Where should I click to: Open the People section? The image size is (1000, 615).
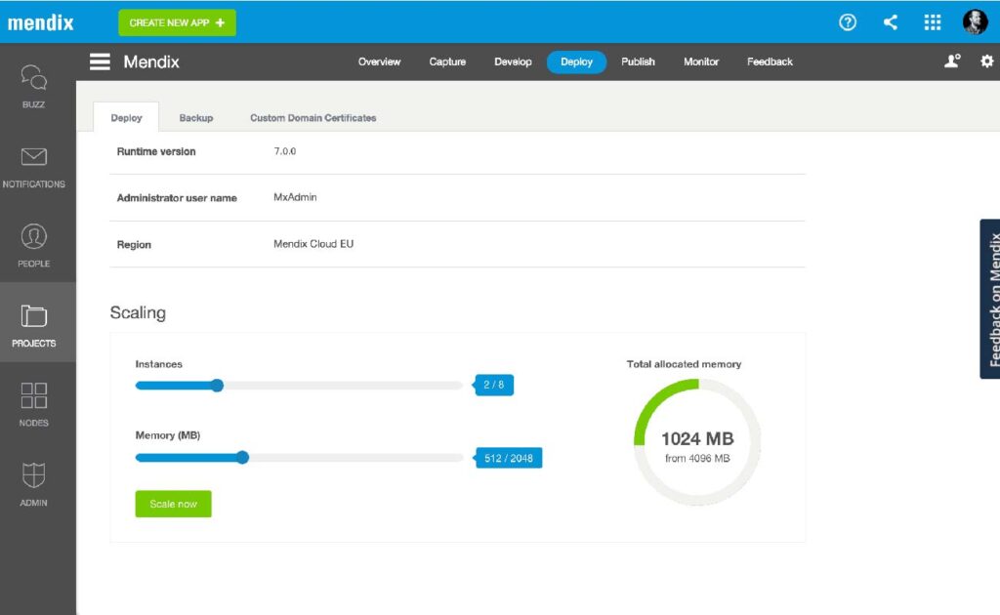(34, 241)
